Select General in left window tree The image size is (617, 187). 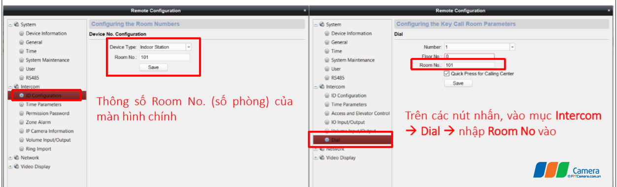click(34, 42)
